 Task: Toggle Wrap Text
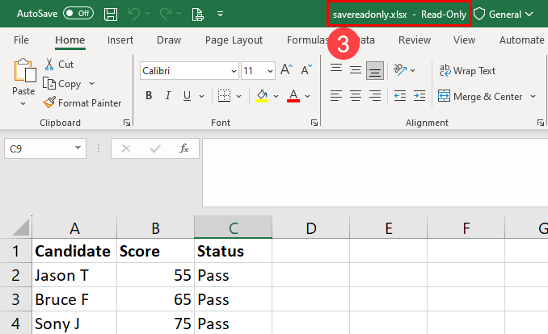click(467, 71)
